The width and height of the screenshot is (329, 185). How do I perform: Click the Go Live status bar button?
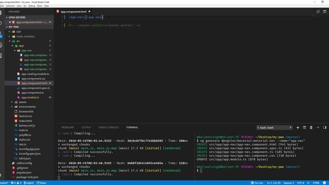coord(257,183)
